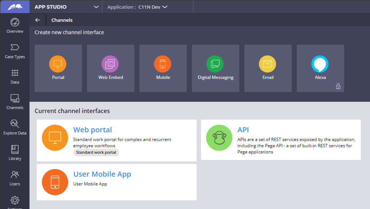Click the Pega logo in top-left corner

point(15,7)
